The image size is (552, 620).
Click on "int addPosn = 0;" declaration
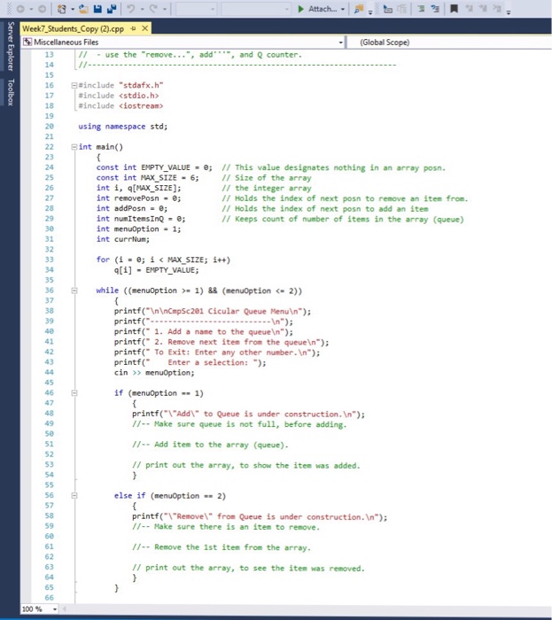tap(132, 208)
